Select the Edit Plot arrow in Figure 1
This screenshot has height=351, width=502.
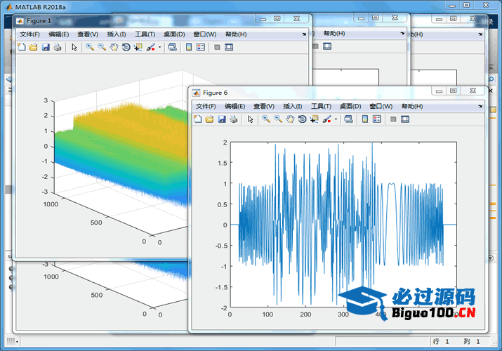click(74, 47)
